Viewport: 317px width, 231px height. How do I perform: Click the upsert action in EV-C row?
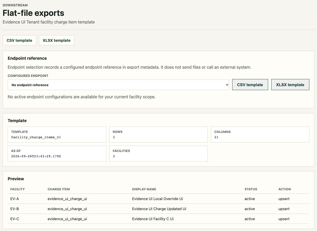[284, 219]
